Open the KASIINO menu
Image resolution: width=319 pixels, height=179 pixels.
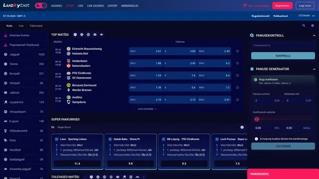tap(56, 5)
